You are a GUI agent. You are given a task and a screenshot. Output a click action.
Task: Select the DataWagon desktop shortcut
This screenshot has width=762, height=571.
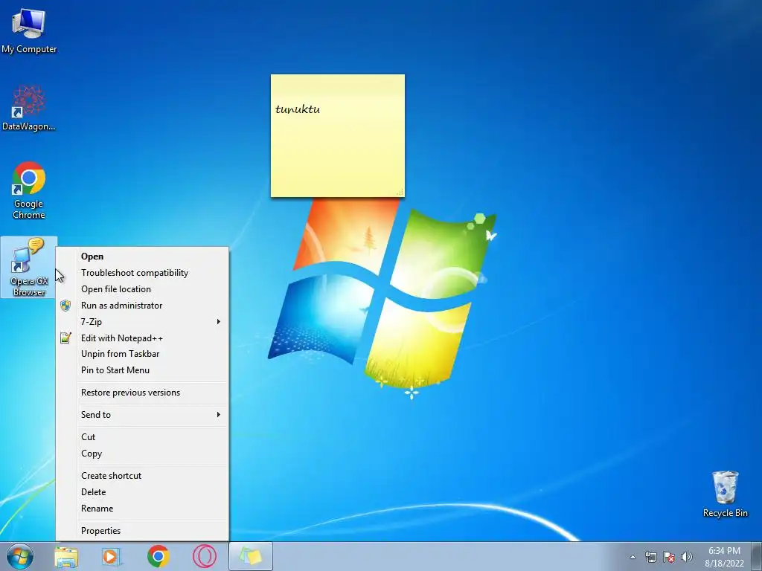(29, 108)
